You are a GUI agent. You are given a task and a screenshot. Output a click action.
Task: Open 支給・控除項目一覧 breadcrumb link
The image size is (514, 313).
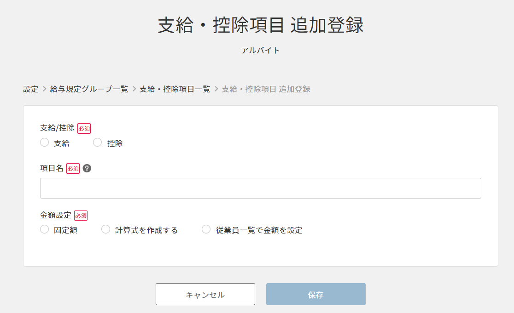175,89
